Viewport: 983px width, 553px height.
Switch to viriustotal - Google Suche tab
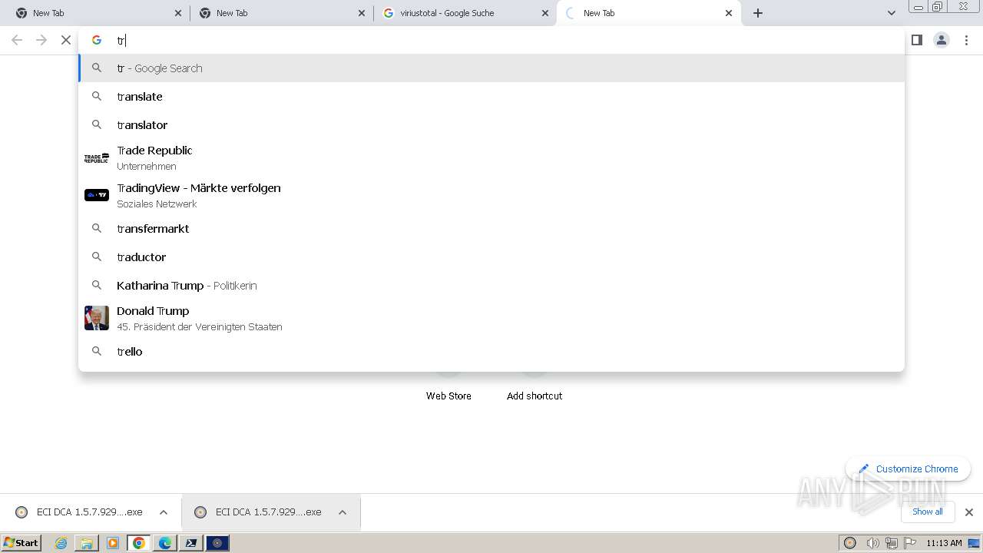[464, 13]
